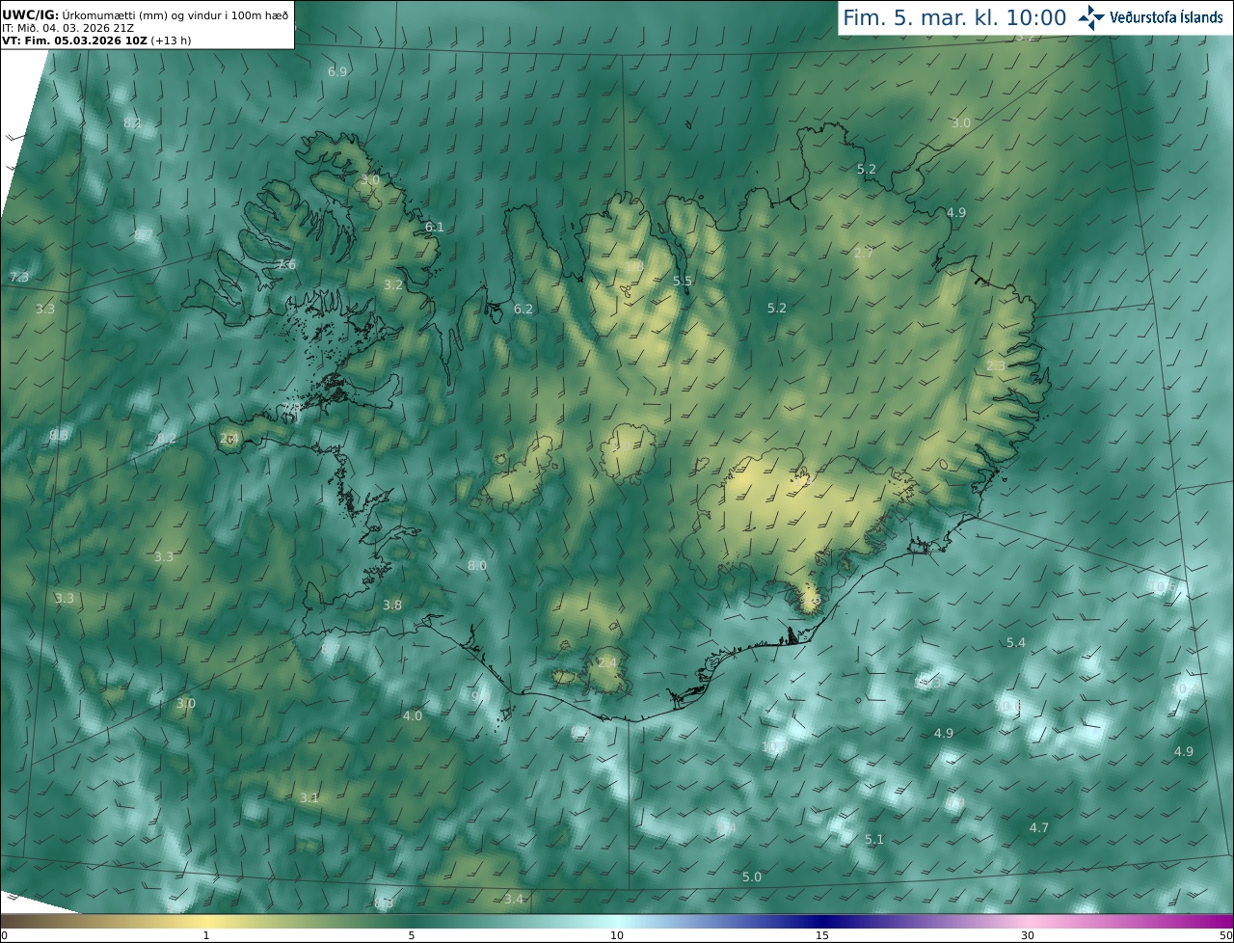Click the 'Veðurstofa Íslands' name text

(x=1167, y=16)
